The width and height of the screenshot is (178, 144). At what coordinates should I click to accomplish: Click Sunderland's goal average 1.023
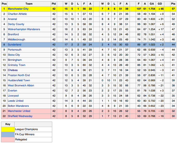pyautogui.click(x=152, y=45)
